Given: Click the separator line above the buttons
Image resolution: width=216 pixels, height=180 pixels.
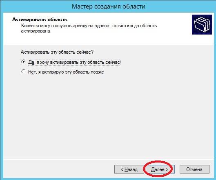Looking at the screenshot, I should tap(108, 159).
